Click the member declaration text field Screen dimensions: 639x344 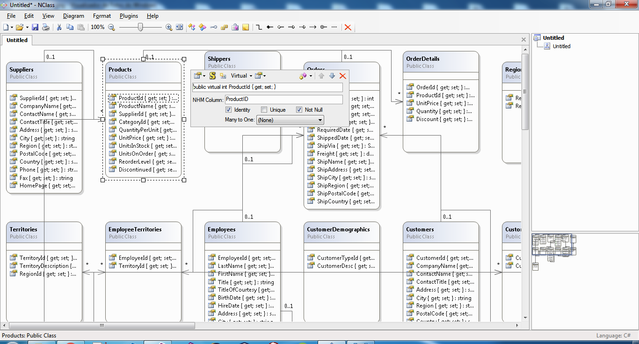coord(268,87)
